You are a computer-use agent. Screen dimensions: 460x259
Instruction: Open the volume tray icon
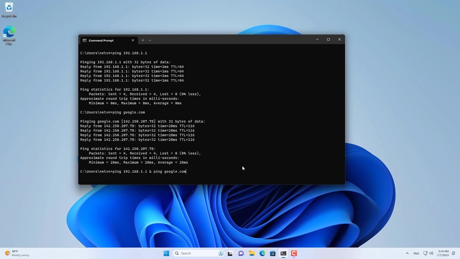coord(431,253)
